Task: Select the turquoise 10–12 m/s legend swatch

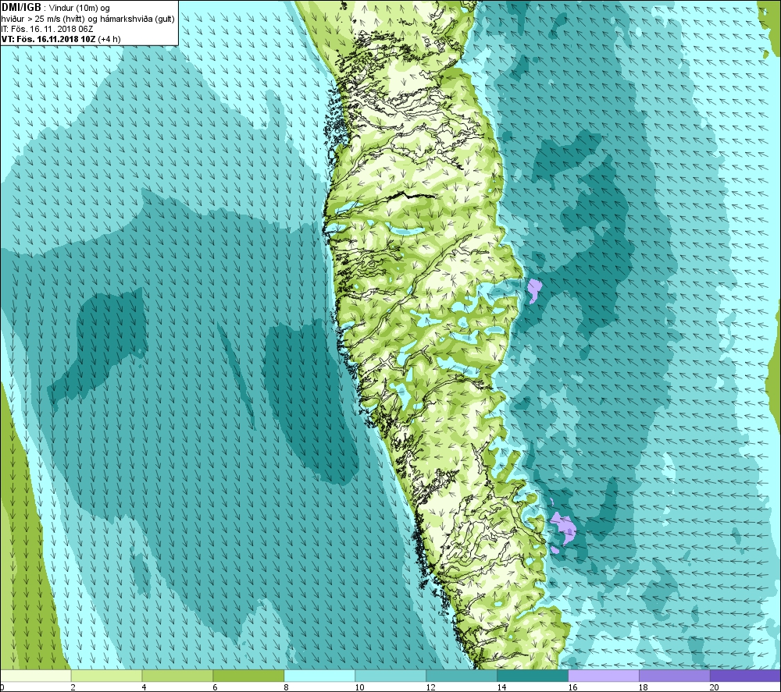Action: 390,676
